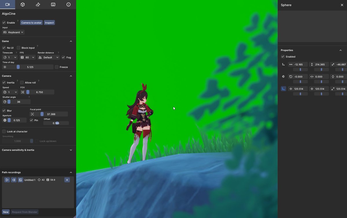Open the weather cloud tab
The width and height of the screenshot is (347, 218).
(38, 4)
